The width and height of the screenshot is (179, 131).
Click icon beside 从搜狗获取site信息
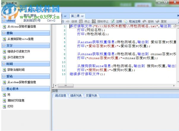coord(4,39)
